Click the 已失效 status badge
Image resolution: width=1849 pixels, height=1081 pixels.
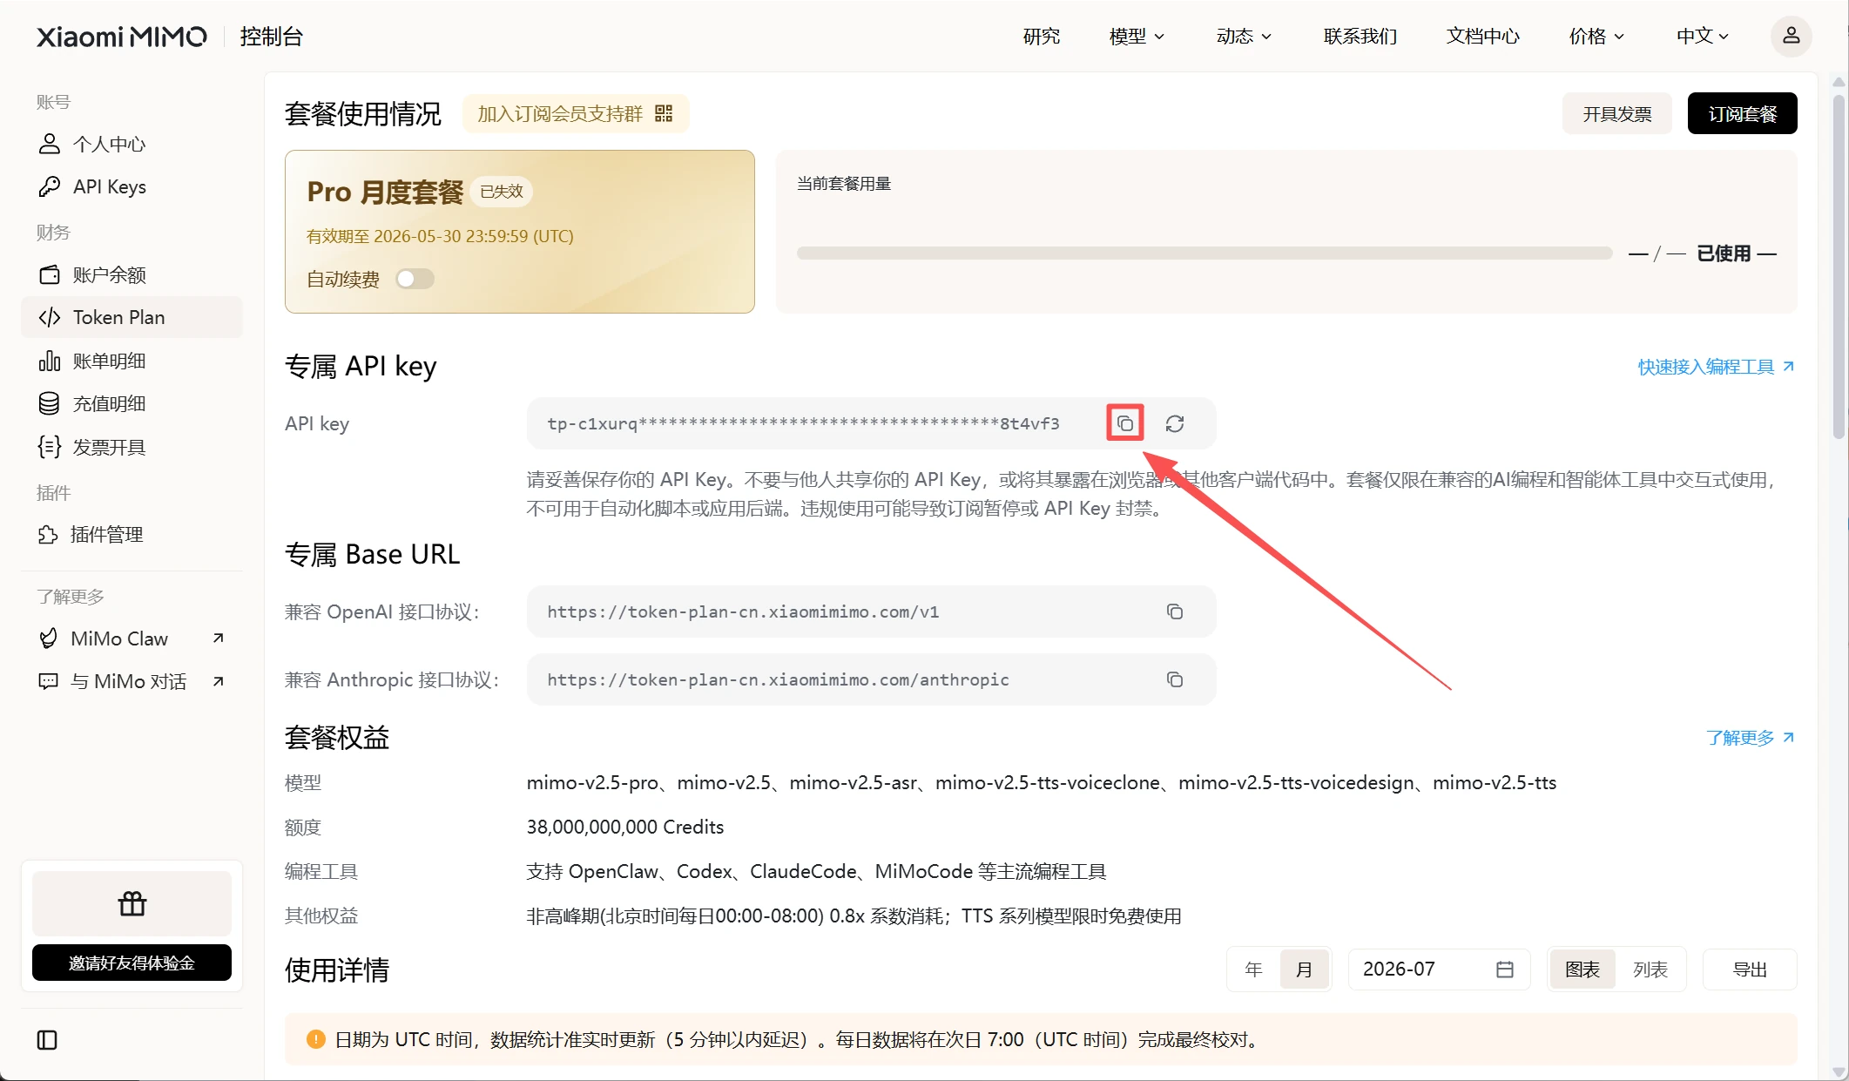pos(502,192)
